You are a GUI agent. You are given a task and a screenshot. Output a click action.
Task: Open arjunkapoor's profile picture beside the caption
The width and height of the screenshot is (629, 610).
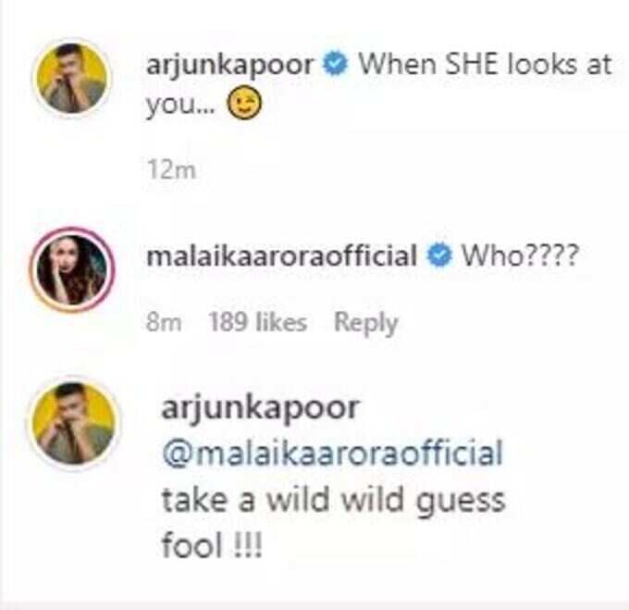click(72, 78)
